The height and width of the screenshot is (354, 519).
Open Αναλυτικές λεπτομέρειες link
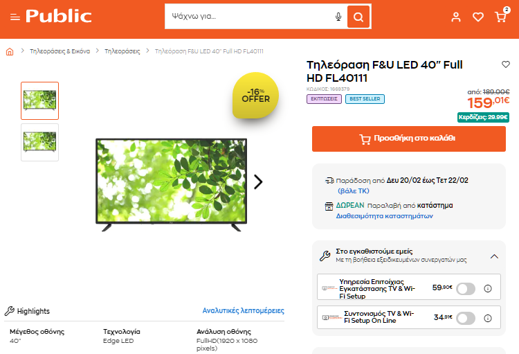click(244, 310)
